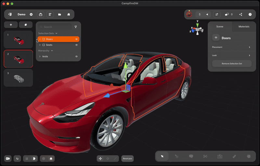
Task: Click the filter funnel icon beside Search
Action: tap(76, 27)
